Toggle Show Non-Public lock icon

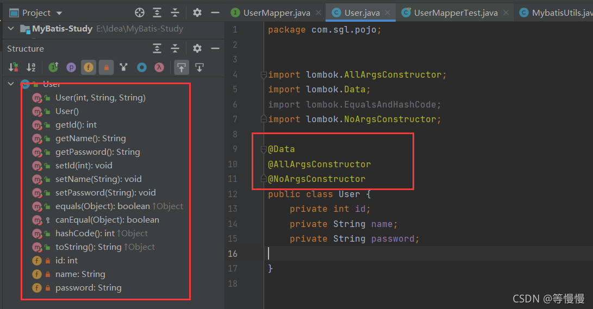click(107, 67)
